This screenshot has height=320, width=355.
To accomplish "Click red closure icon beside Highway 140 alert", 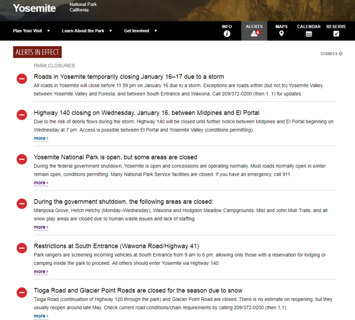I will point(22,115).
